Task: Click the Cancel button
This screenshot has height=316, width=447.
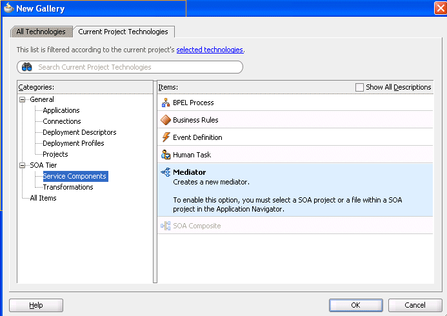Action: 415,305
